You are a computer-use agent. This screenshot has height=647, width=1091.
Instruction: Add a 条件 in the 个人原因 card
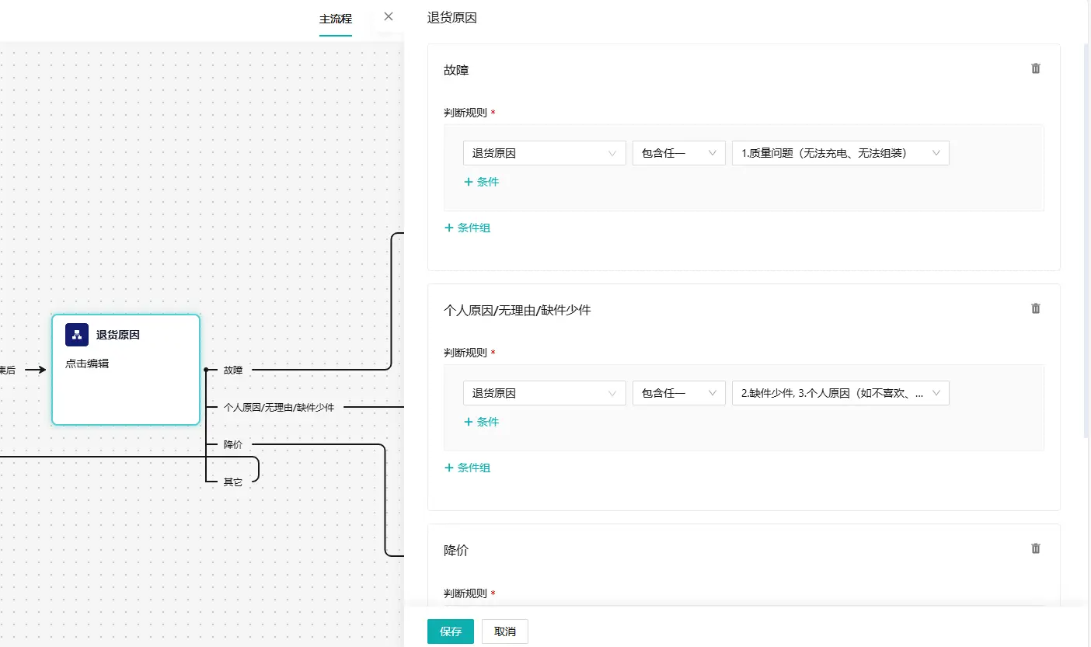pyautogui.click(x=481, y=422)
